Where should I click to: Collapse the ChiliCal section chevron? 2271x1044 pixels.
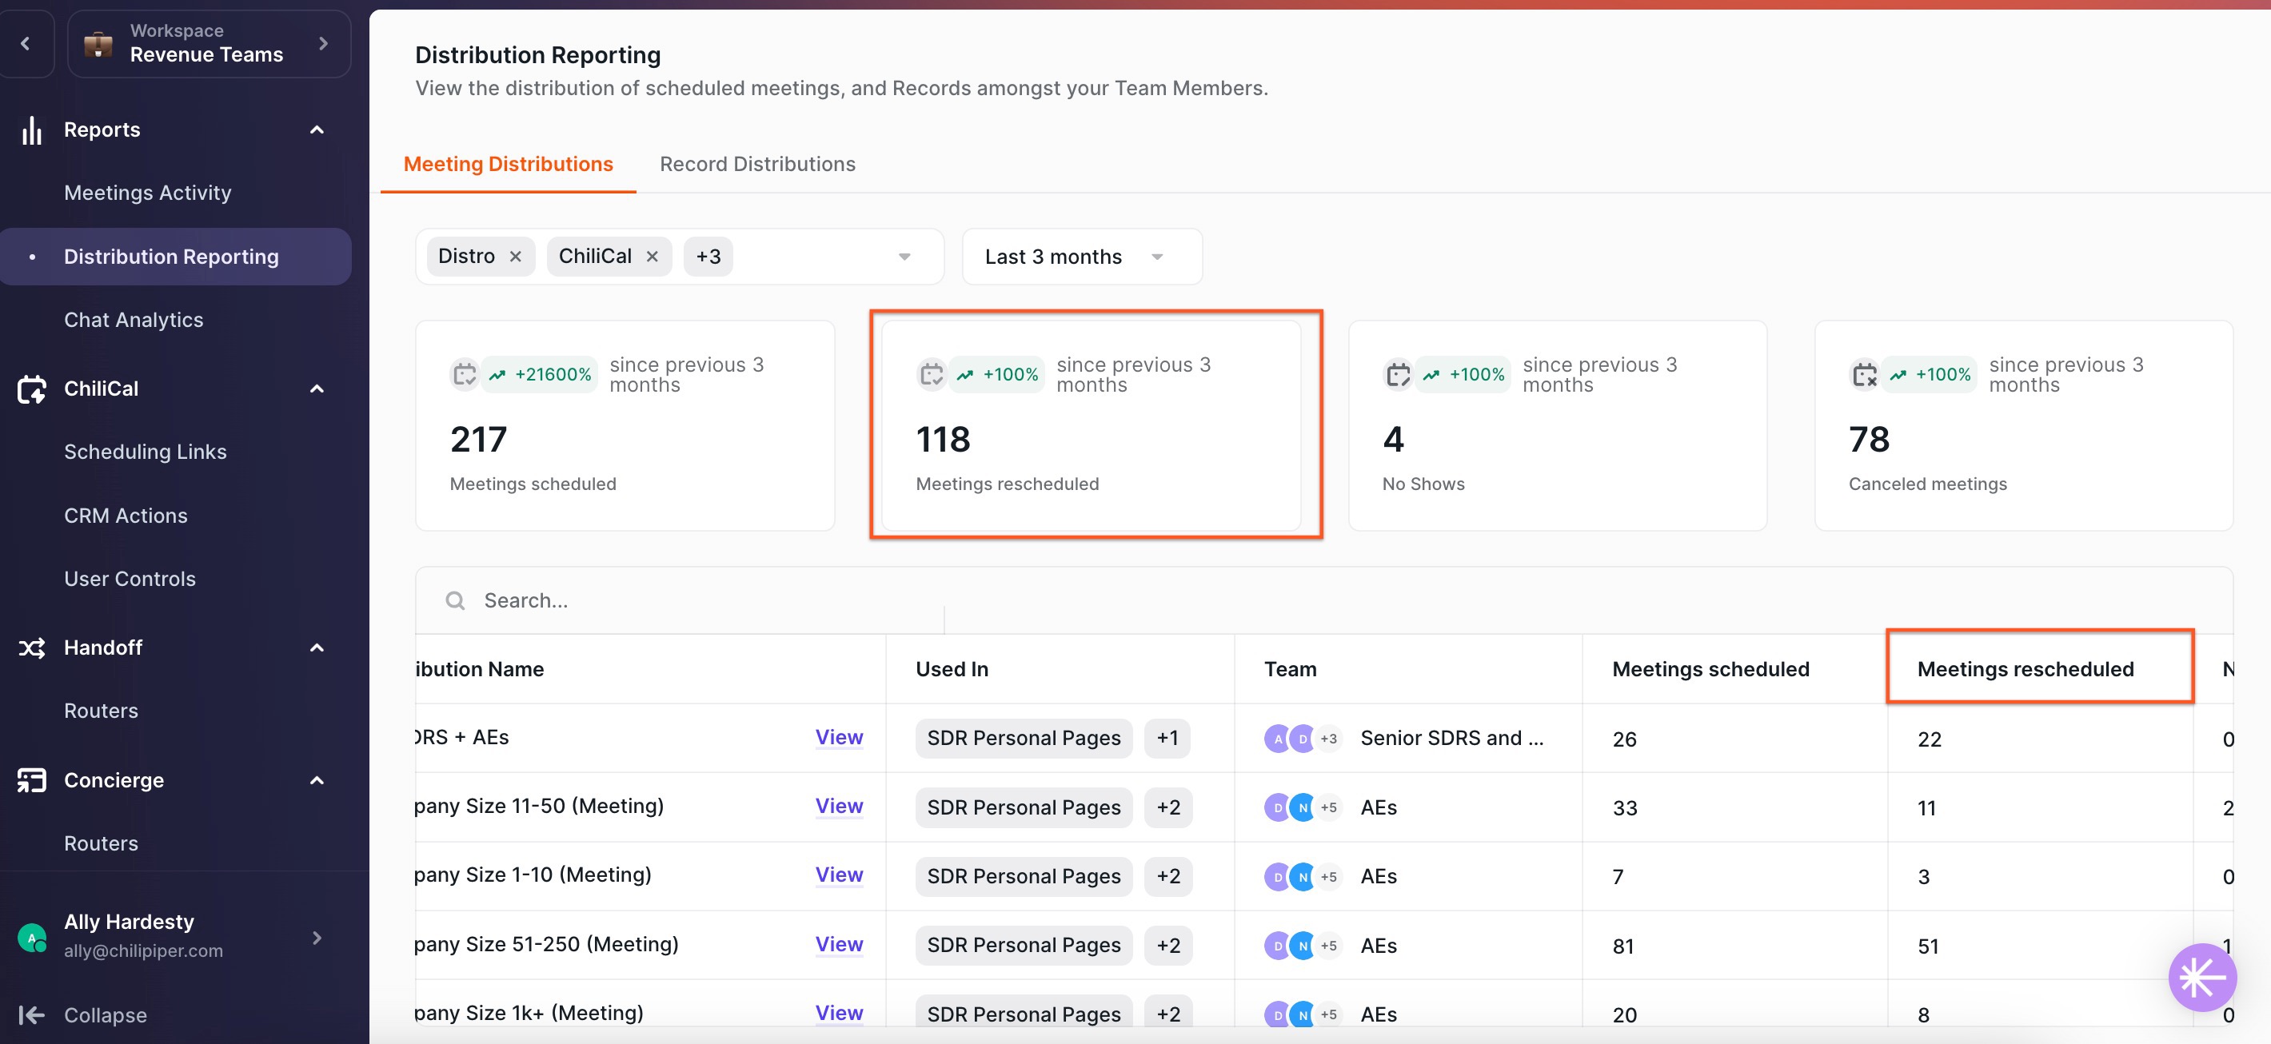click(x=317, y=389)
